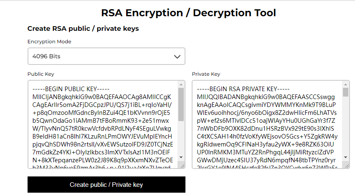Click the Private Key box resize grip
This screenshot has width=355, height=196.
[x=347, y=166]
